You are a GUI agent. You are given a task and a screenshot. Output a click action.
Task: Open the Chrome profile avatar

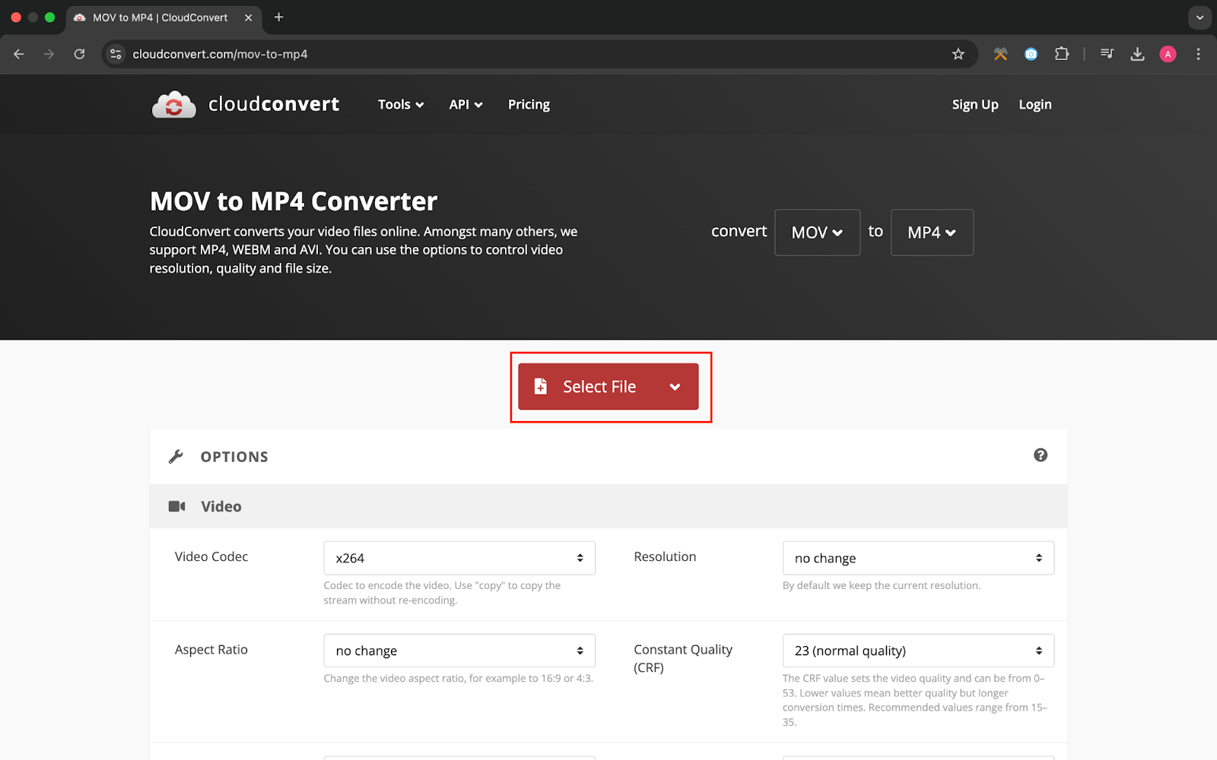coord(1168,54)
